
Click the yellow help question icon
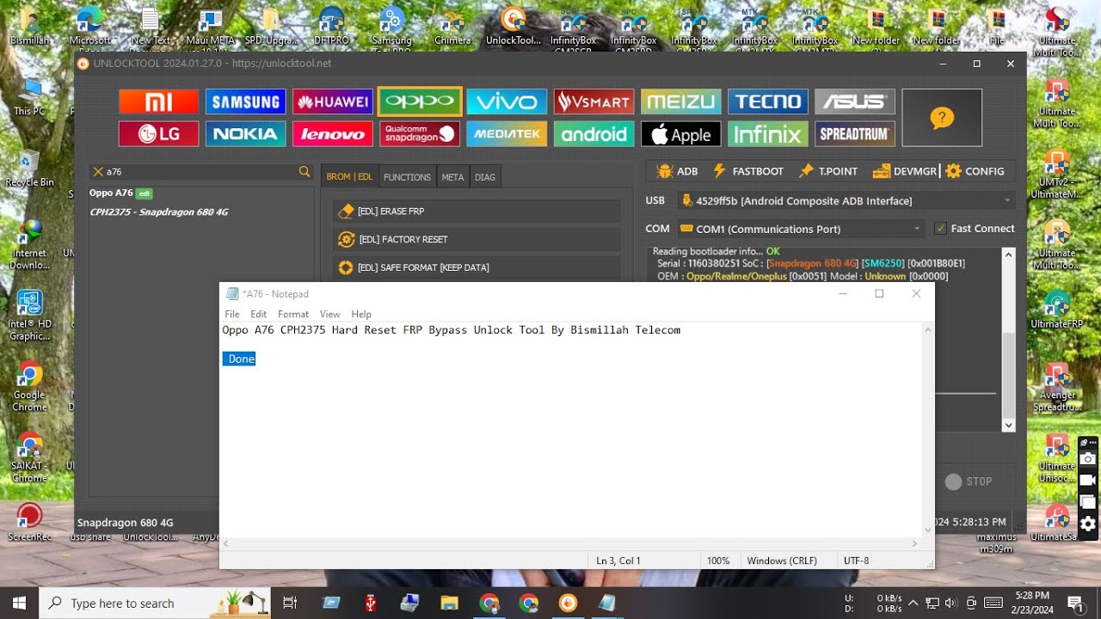coord(942,118)
